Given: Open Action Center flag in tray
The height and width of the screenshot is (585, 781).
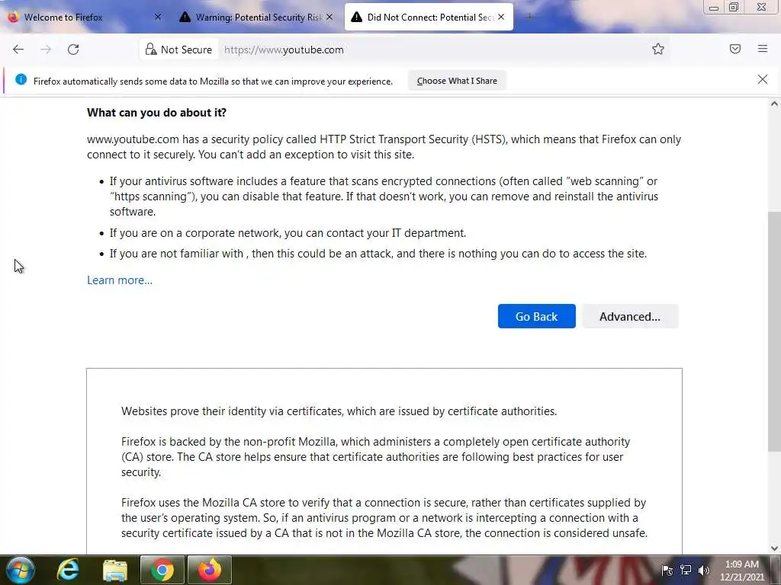Looking at the screenshot, I should tap(667, 570).
